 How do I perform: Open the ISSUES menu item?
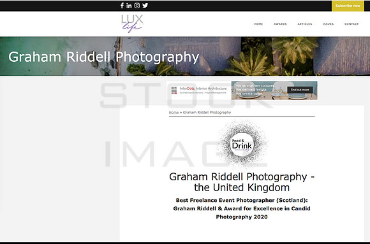point(328,24)
